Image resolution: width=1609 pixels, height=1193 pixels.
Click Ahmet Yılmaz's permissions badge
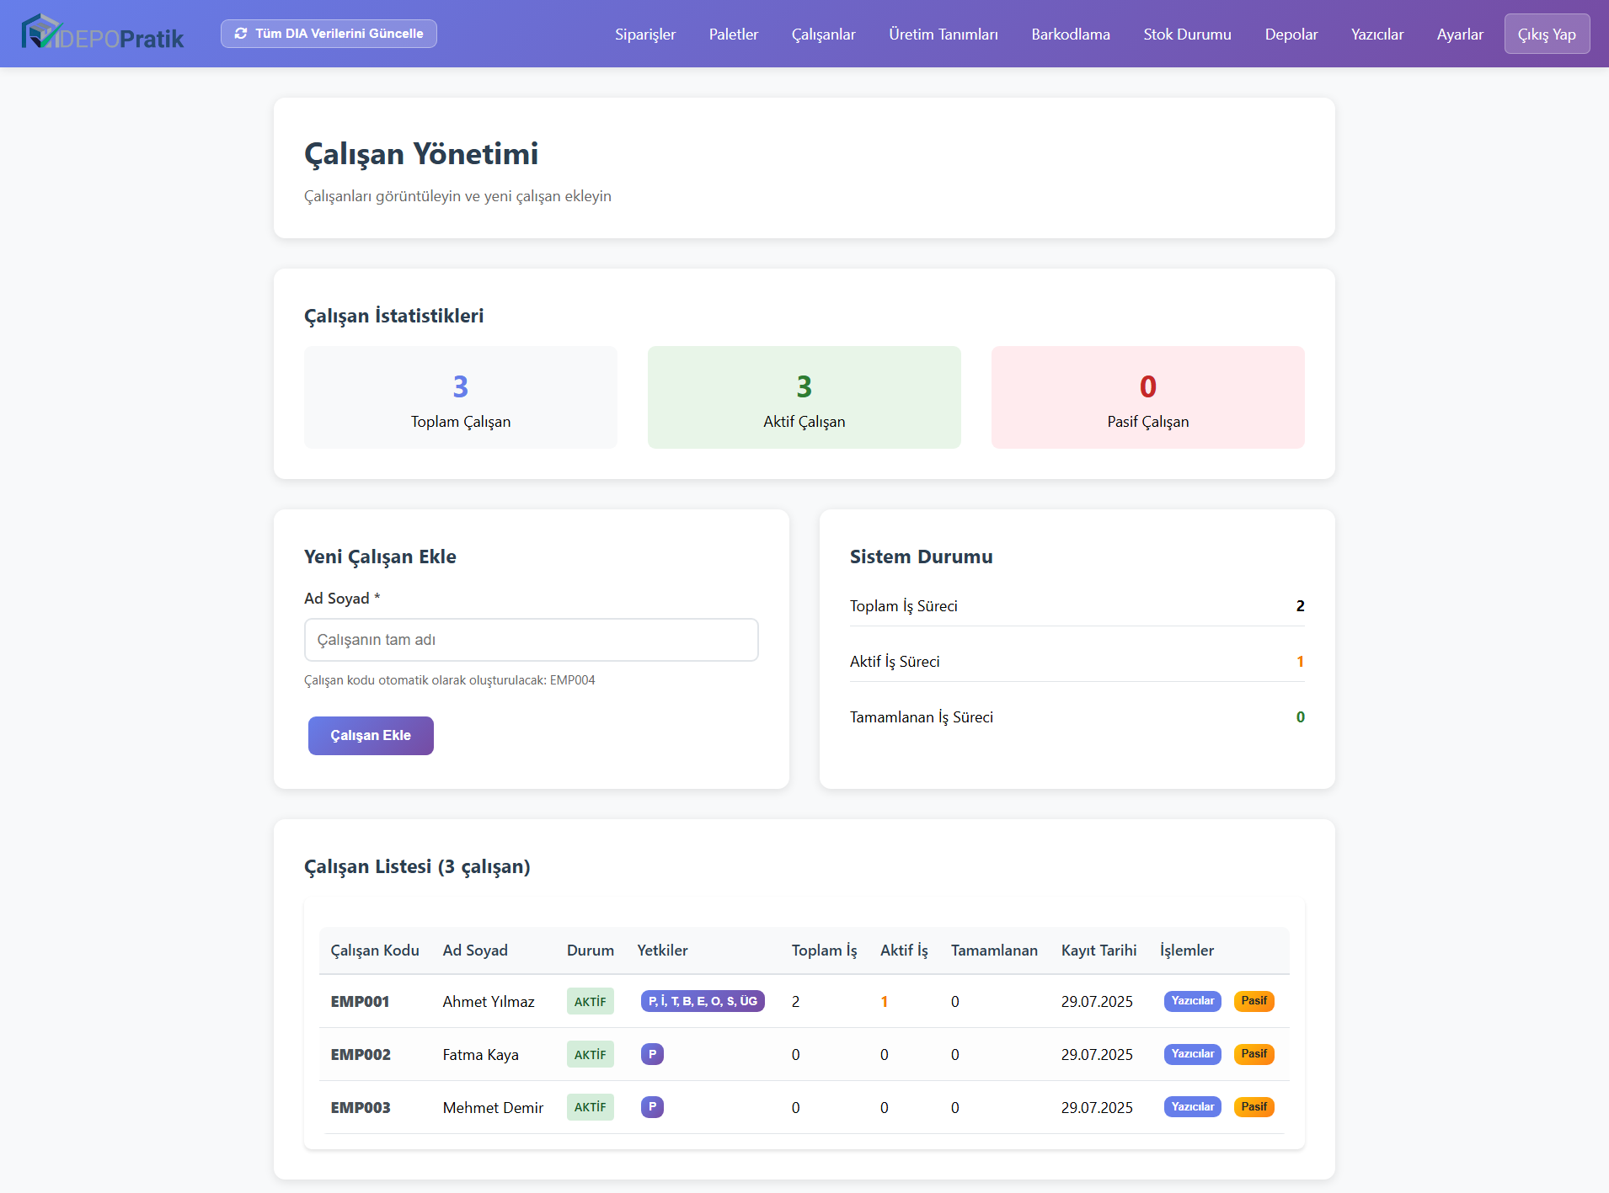[702, 1001]
